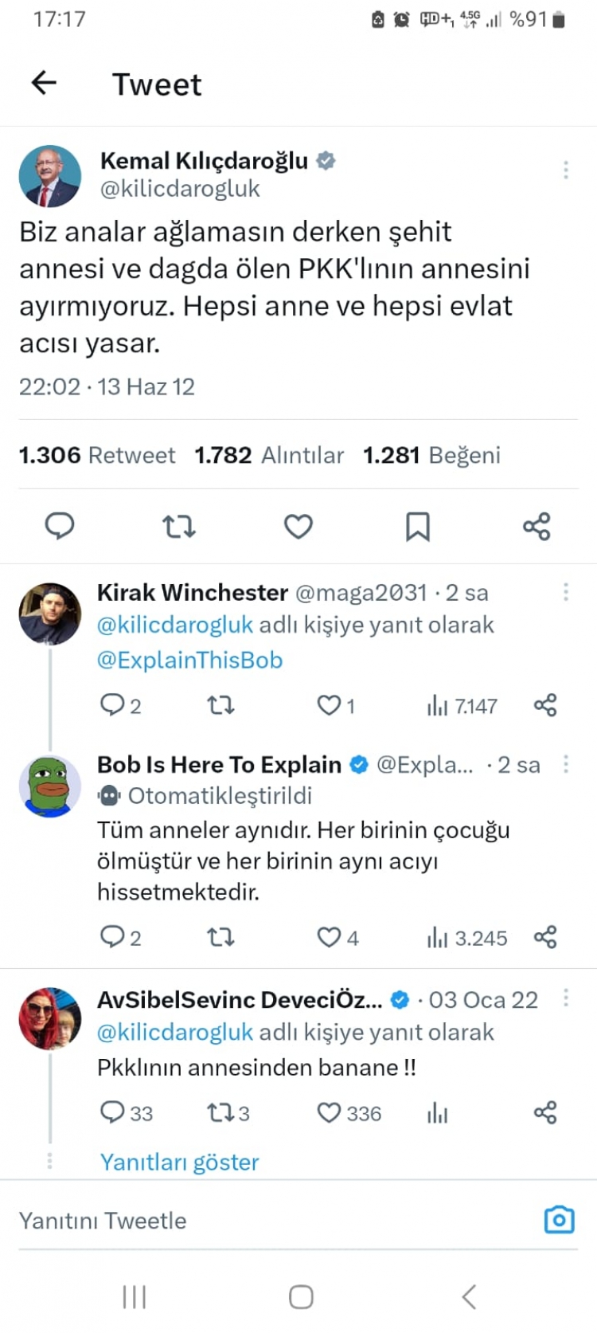
Task: Show the 1.306 Retweet list
Action: [x=97, y=455]
